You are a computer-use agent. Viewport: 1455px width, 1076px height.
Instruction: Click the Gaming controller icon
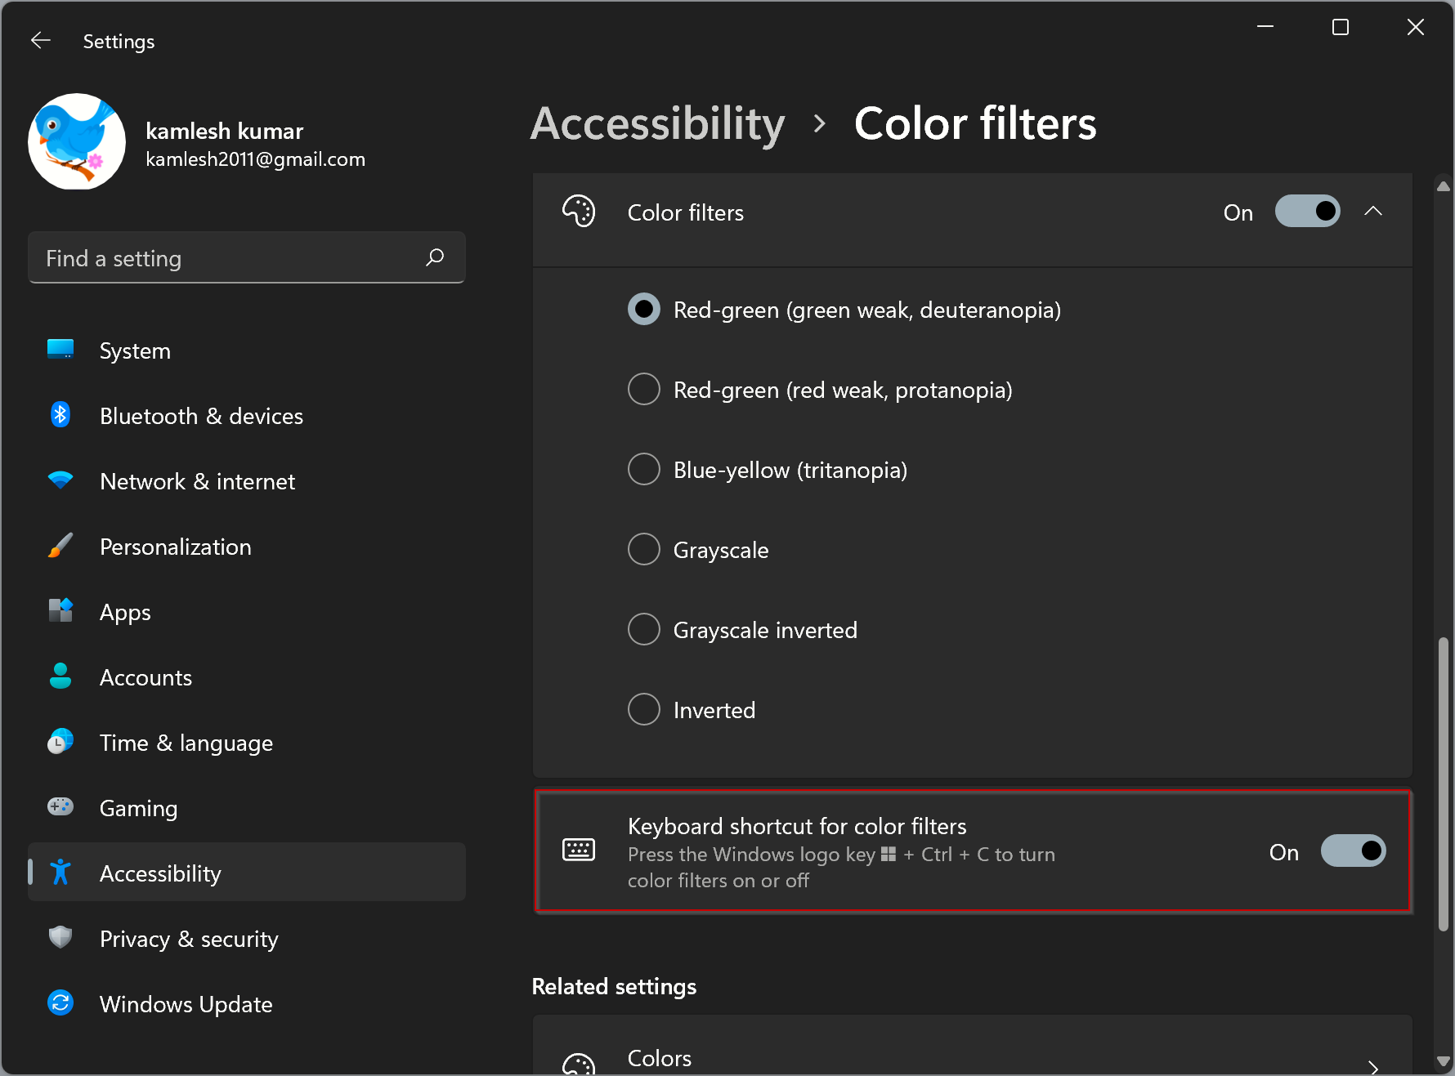60,807
